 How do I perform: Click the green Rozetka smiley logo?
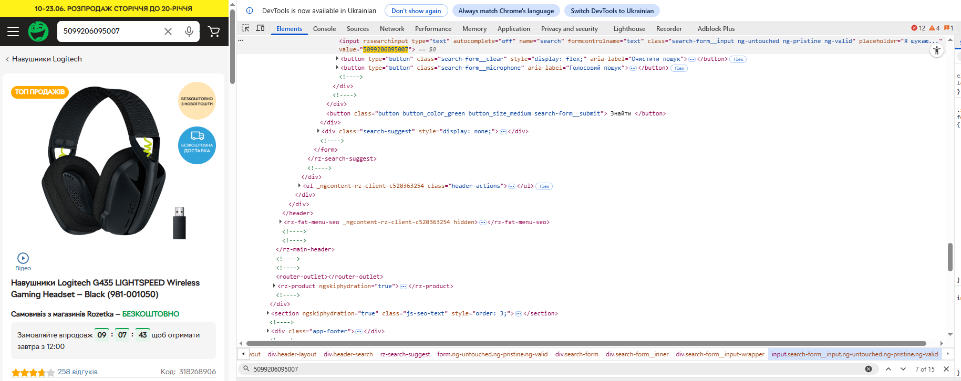pyautogui.click(x=38, y=31)
